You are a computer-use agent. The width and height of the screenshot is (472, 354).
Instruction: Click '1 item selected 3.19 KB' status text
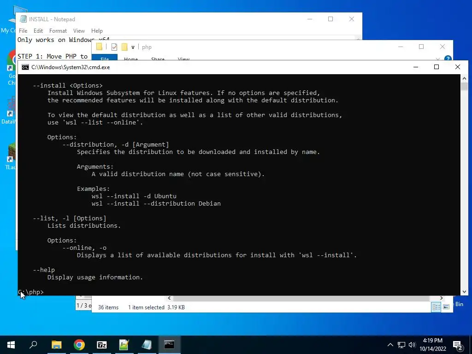157,307
